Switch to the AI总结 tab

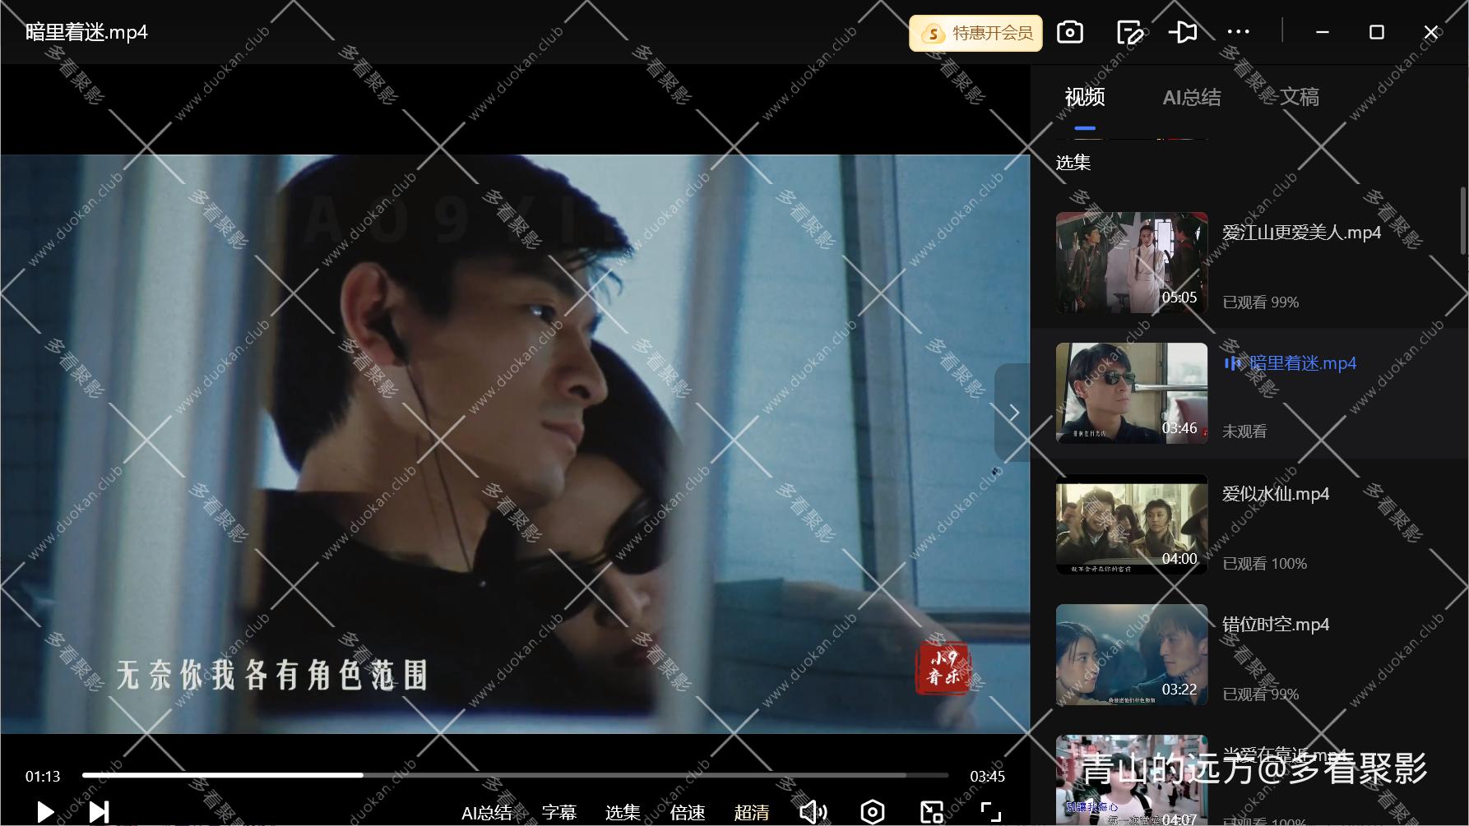[x=1191, y=98]
